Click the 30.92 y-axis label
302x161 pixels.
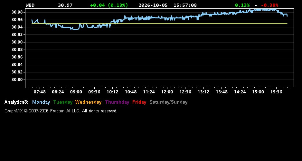17,35
